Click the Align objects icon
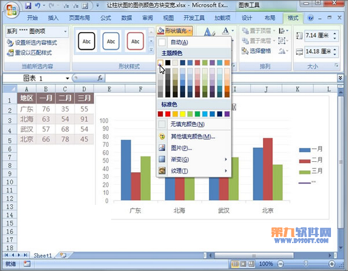Screen dimensions: 348x271 point(282,31)
